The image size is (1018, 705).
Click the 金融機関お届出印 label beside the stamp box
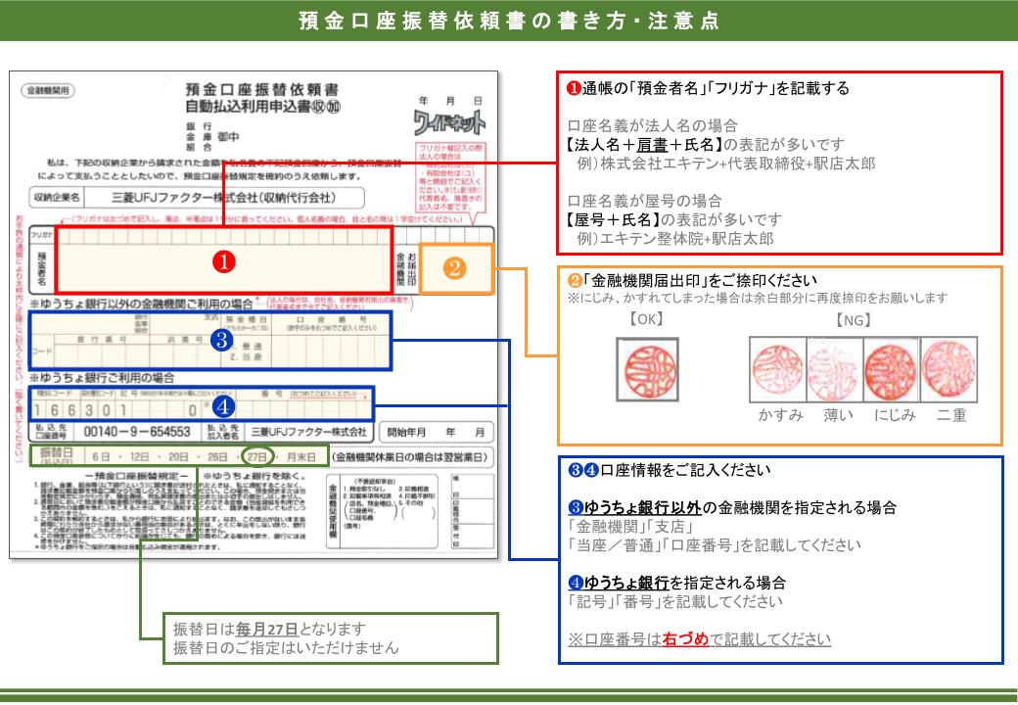[x=406, y=267]
